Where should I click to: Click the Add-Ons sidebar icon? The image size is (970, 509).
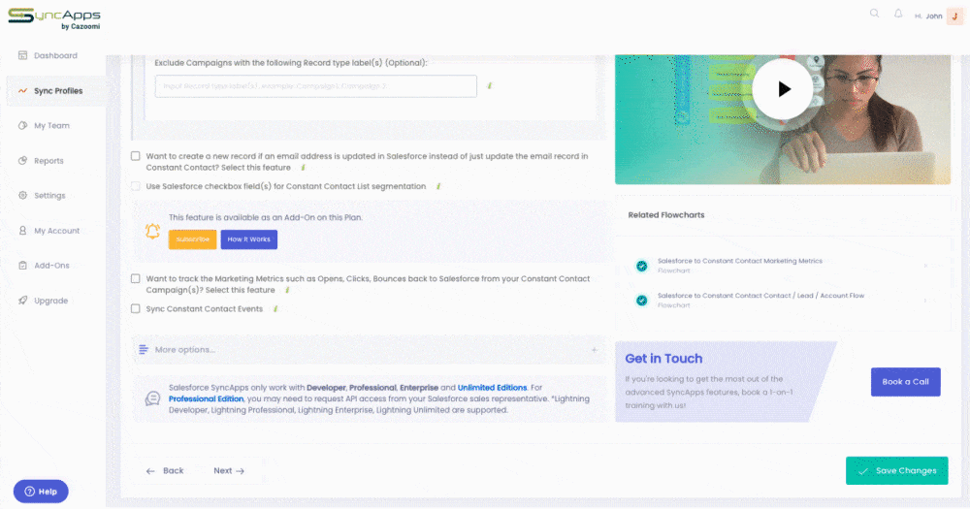(23, 266)
